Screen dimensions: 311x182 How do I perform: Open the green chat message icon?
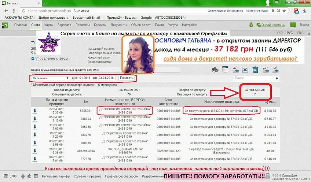point(293,25)
